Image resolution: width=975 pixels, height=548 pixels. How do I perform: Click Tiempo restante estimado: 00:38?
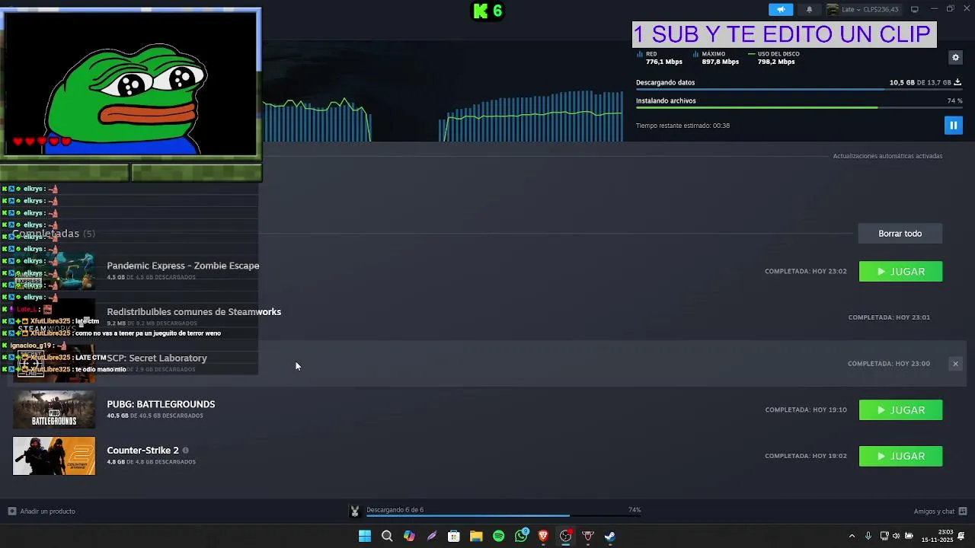pos(682,126)
